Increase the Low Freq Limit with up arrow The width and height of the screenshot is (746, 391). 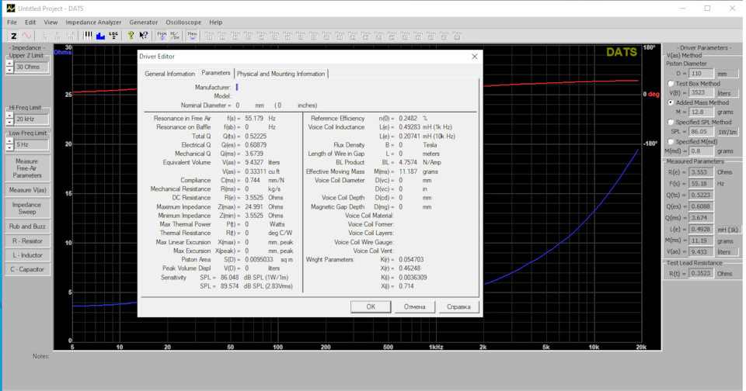coord(9,141)
